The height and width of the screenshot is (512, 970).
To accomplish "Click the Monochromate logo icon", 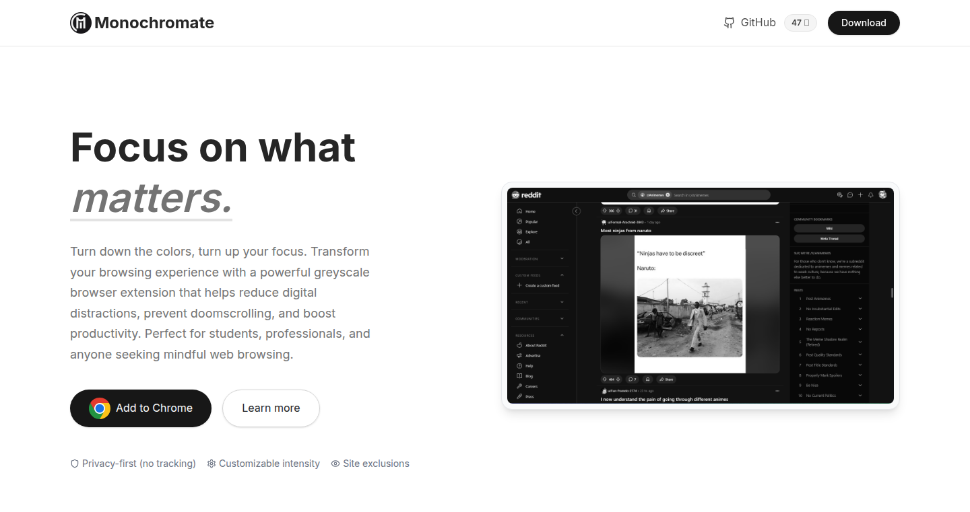I will (81, 23).
